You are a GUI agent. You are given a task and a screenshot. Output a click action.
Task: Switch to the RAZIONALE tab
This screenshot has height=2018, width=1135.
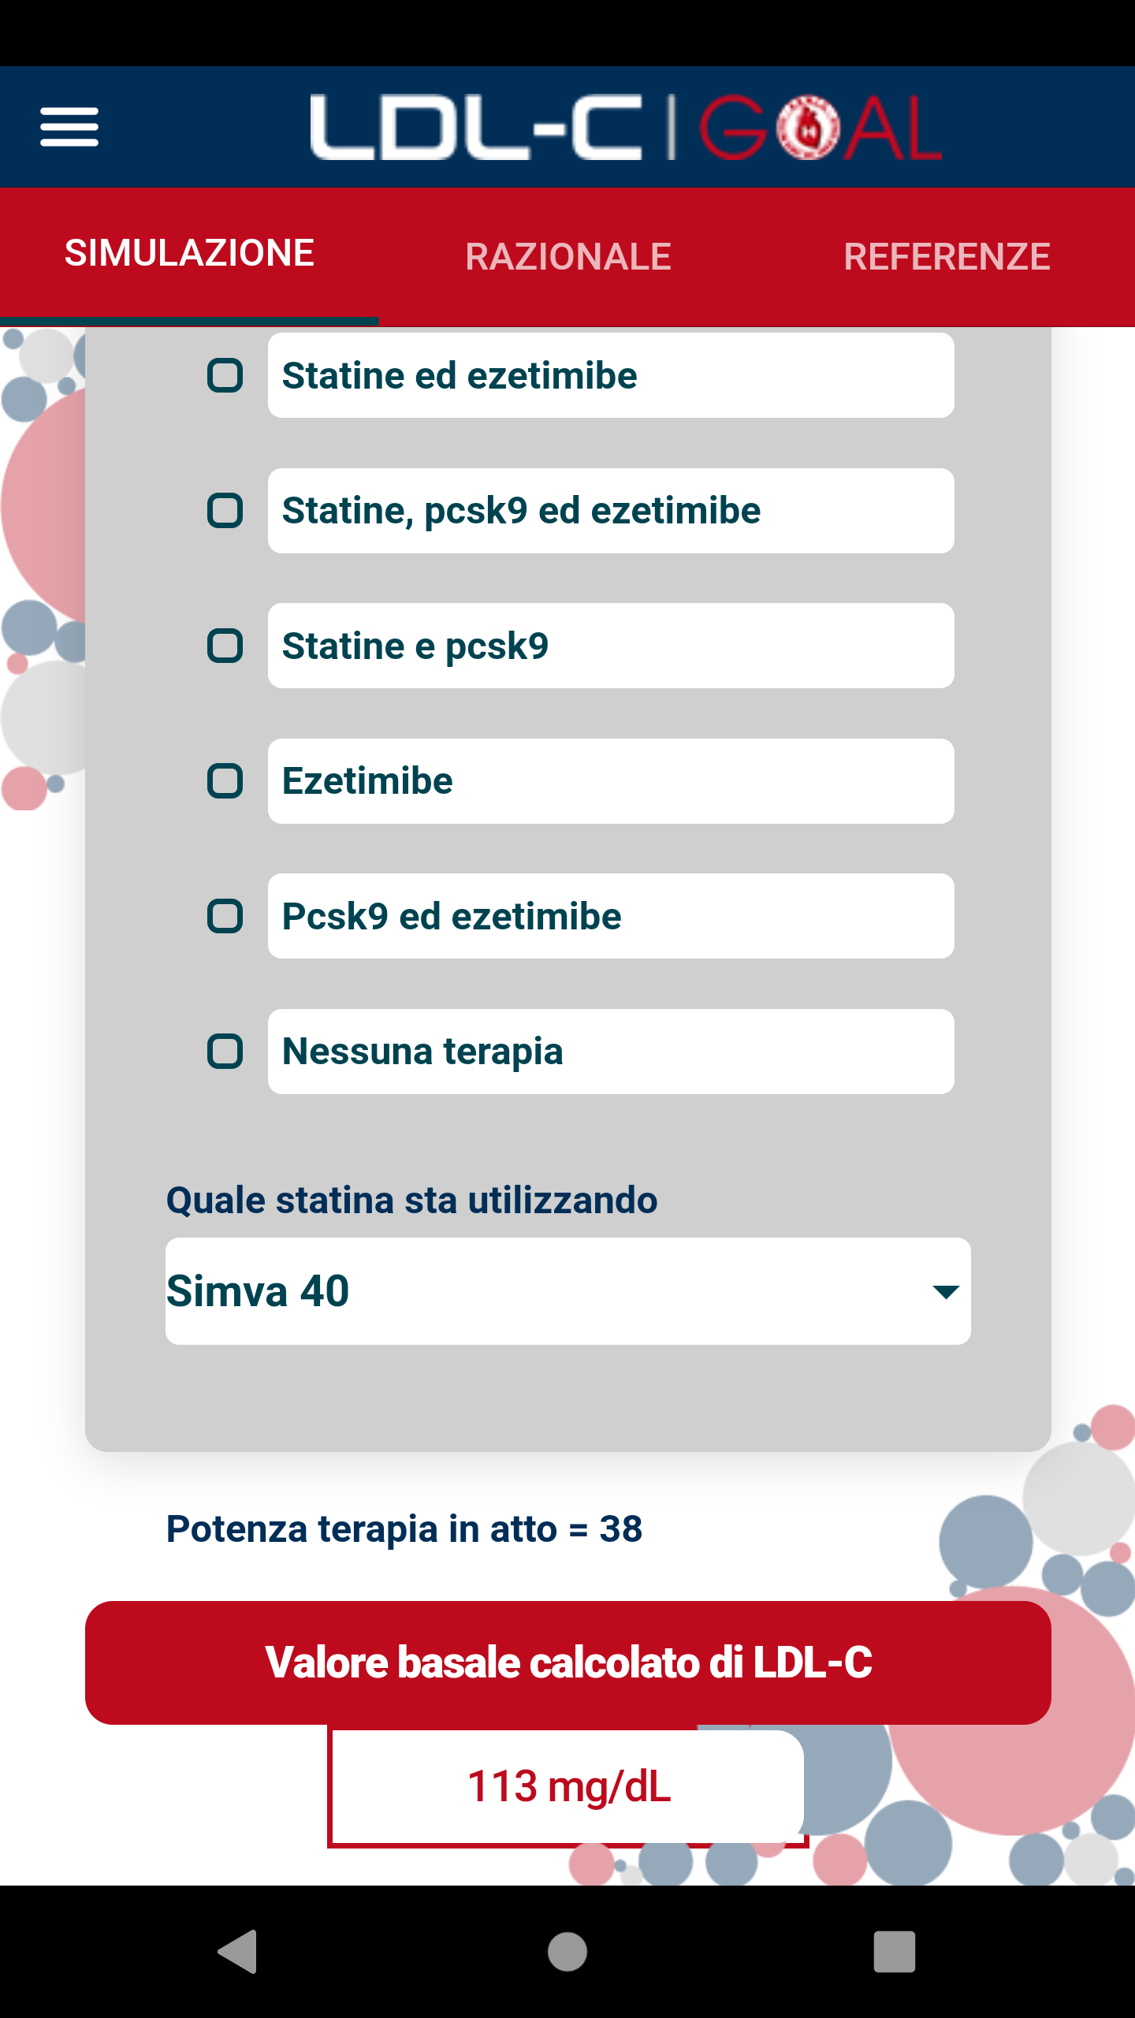(x=567, y=257)
